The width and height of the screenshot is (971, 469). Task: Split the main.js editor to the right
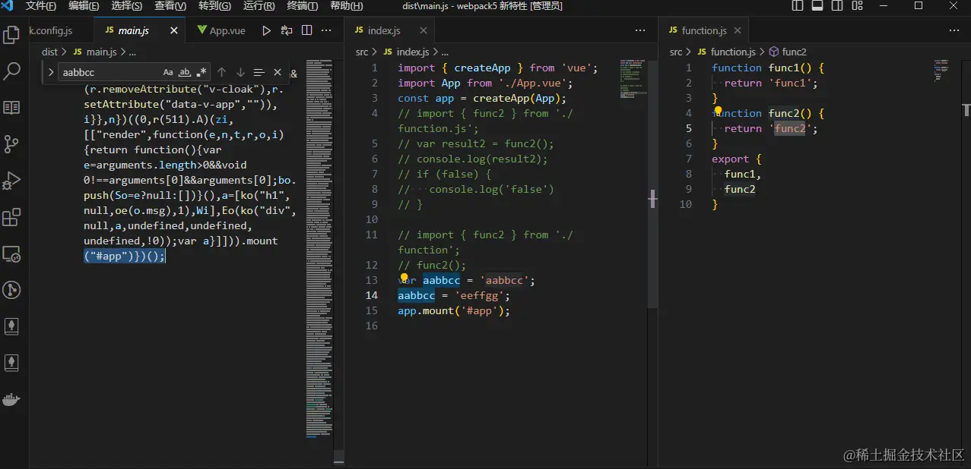[307, 30]
